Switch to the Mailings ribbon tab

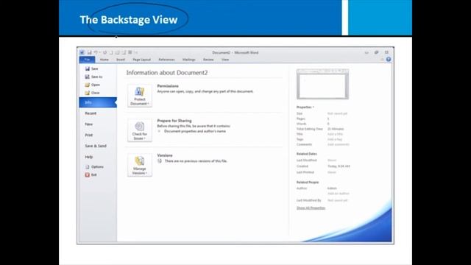(189, 60)
